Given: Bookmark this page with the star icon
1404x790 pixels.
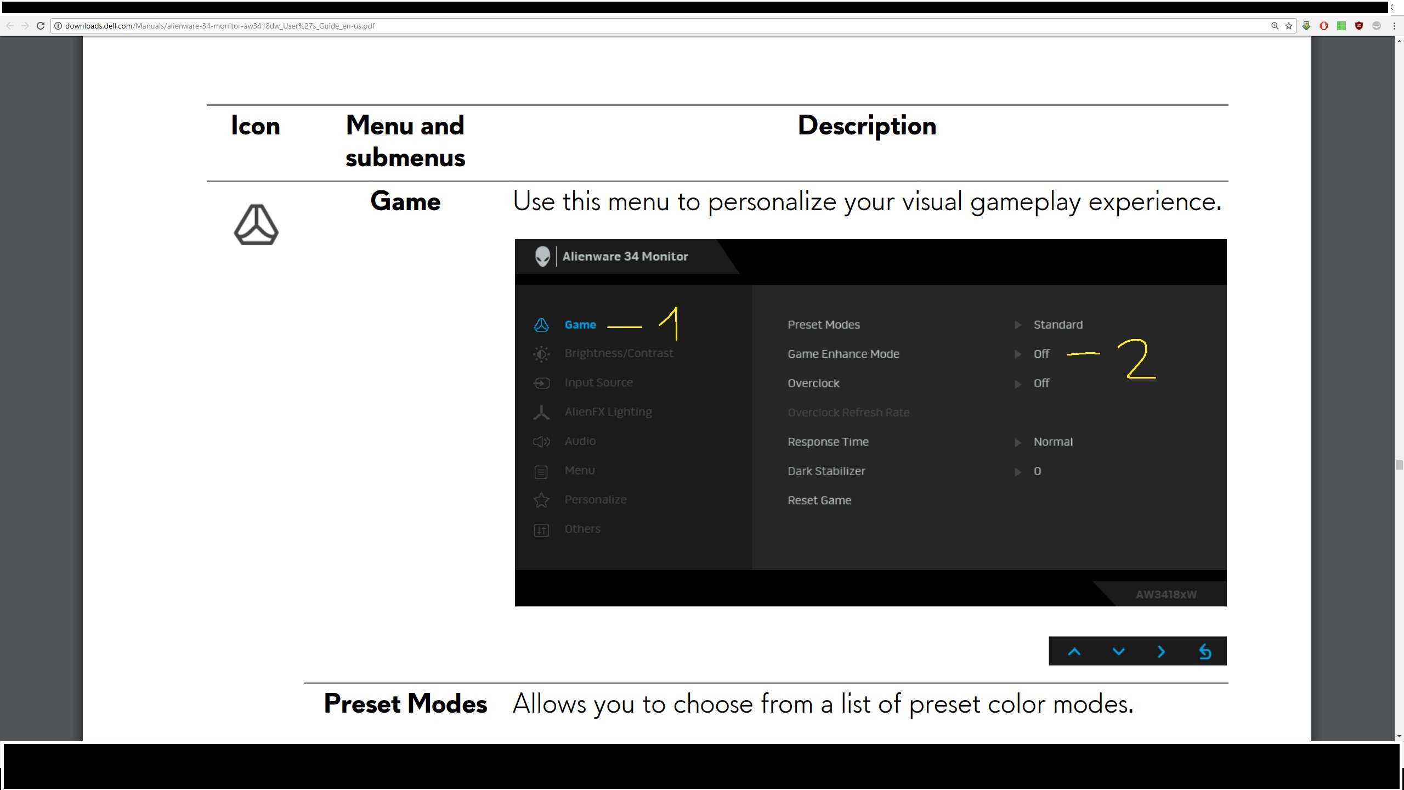Looking at the screenshot, I should pos(1289,26).
